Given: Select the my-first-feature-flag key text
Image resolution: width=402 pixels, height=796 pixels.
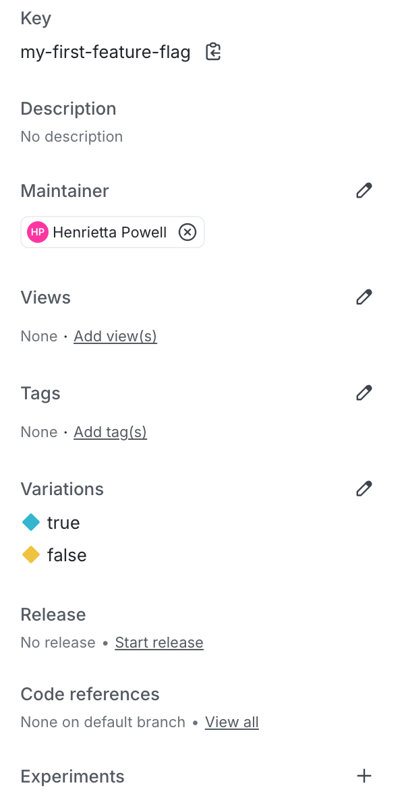Looking at the screenshot, I should [x=106, y=52].
